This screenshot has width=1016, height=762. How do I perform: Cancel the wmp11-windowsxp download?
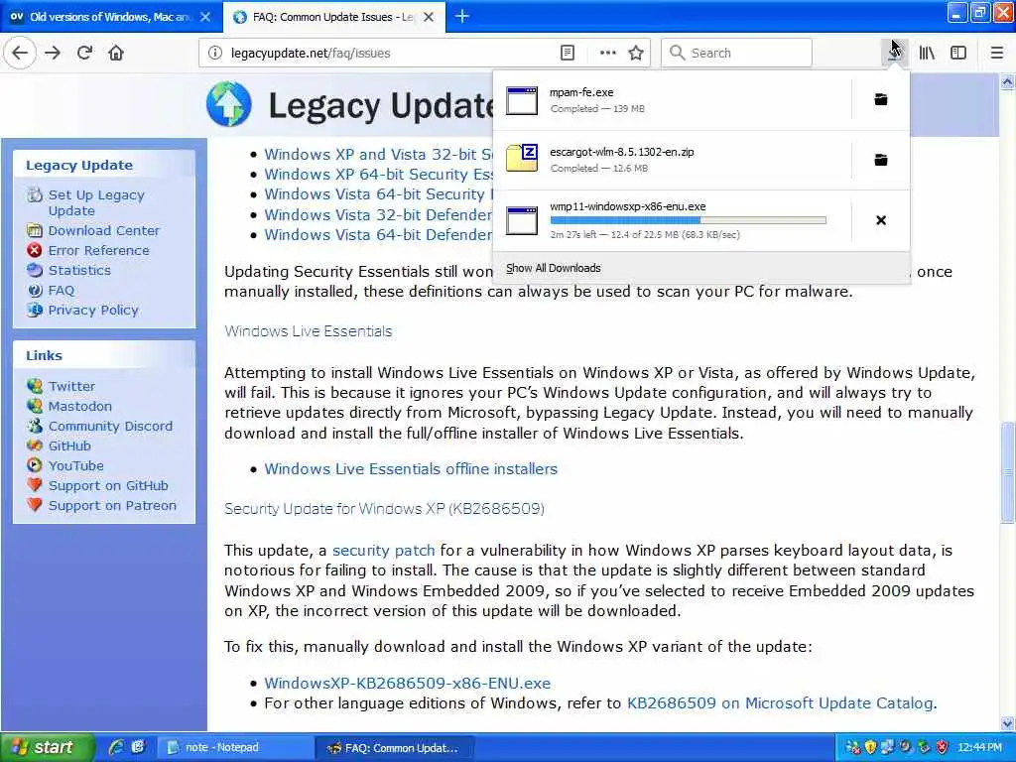(881, 220)
